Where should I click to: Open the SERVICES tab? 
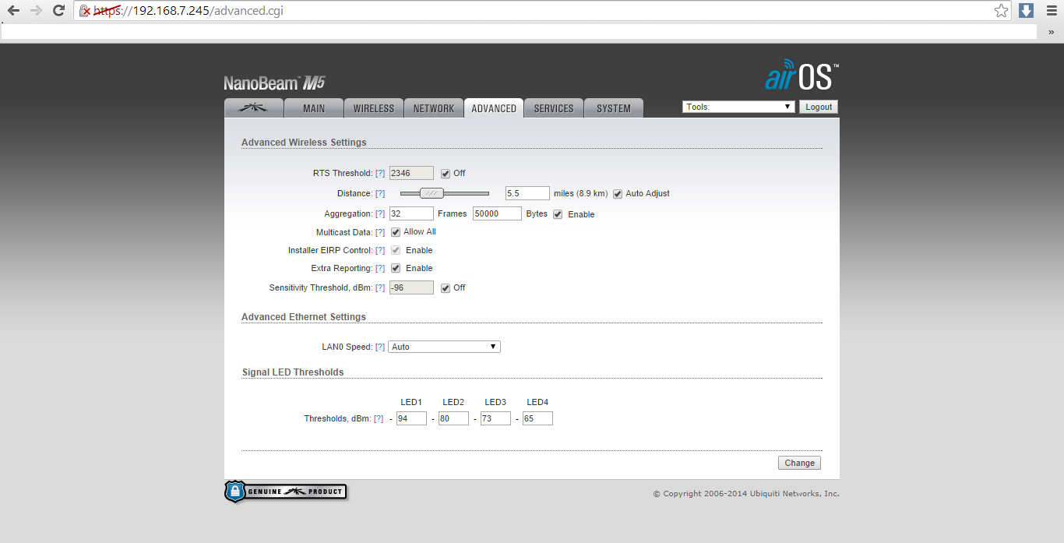point(554,108)
